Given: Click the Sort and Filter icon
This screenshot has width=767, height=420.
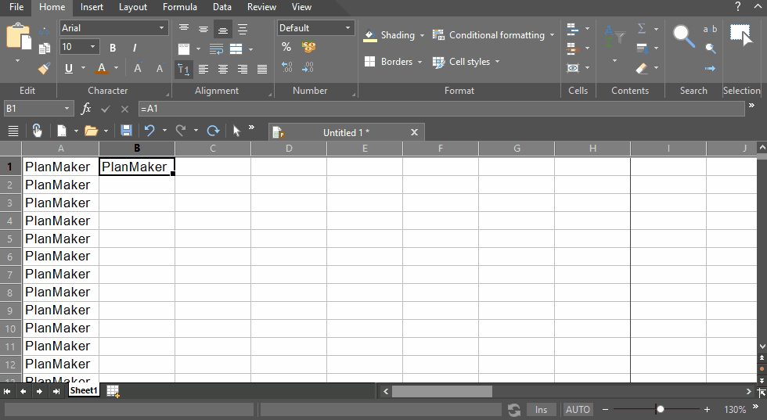Looking at the screenshot, I should pyautogui.click(x=614, y=36).
